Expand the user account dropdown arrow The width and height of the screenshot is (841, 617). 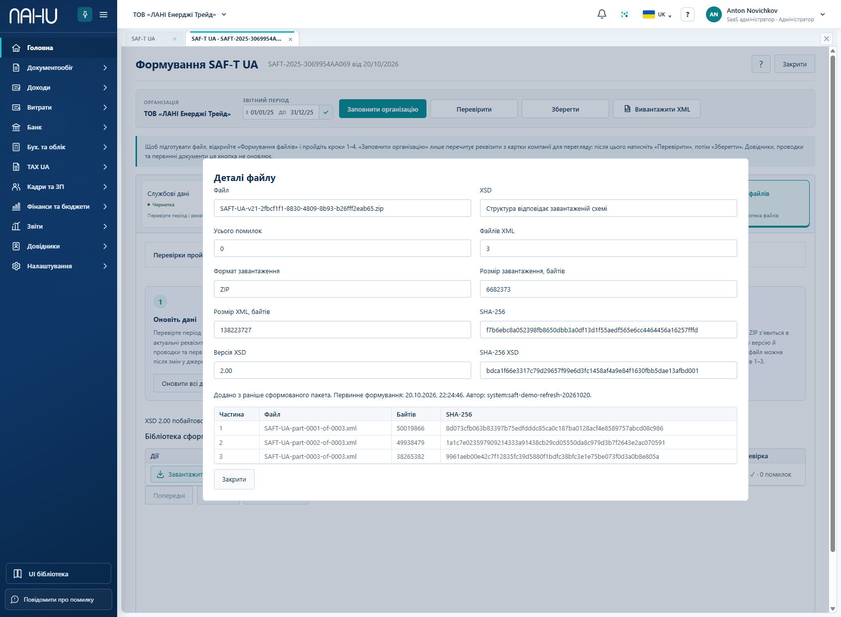tap(823, 14)
